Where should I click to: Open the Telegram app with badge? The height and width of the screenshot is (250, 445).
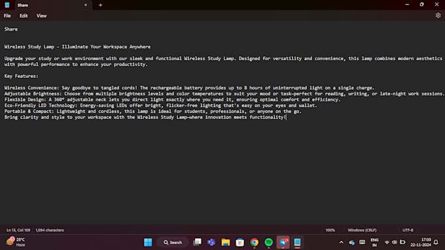[x=283, y=242]
